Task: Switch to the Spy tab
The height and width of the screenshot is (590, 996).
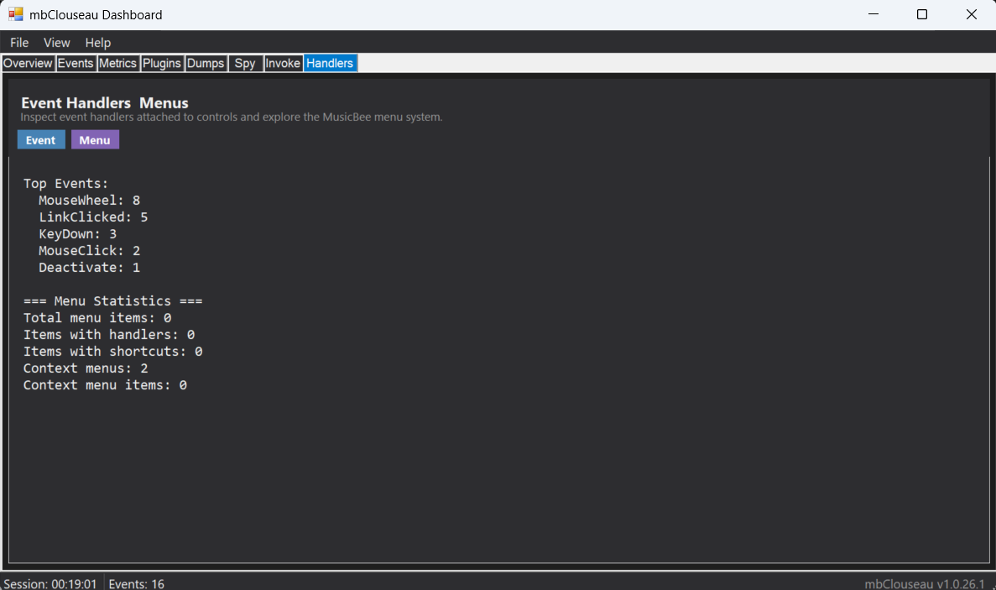Action: click(245, 63)
